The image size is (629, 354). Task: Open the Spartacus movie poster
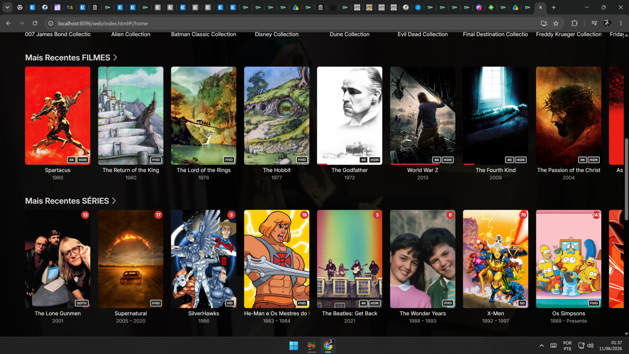click(x=58, y=115)
